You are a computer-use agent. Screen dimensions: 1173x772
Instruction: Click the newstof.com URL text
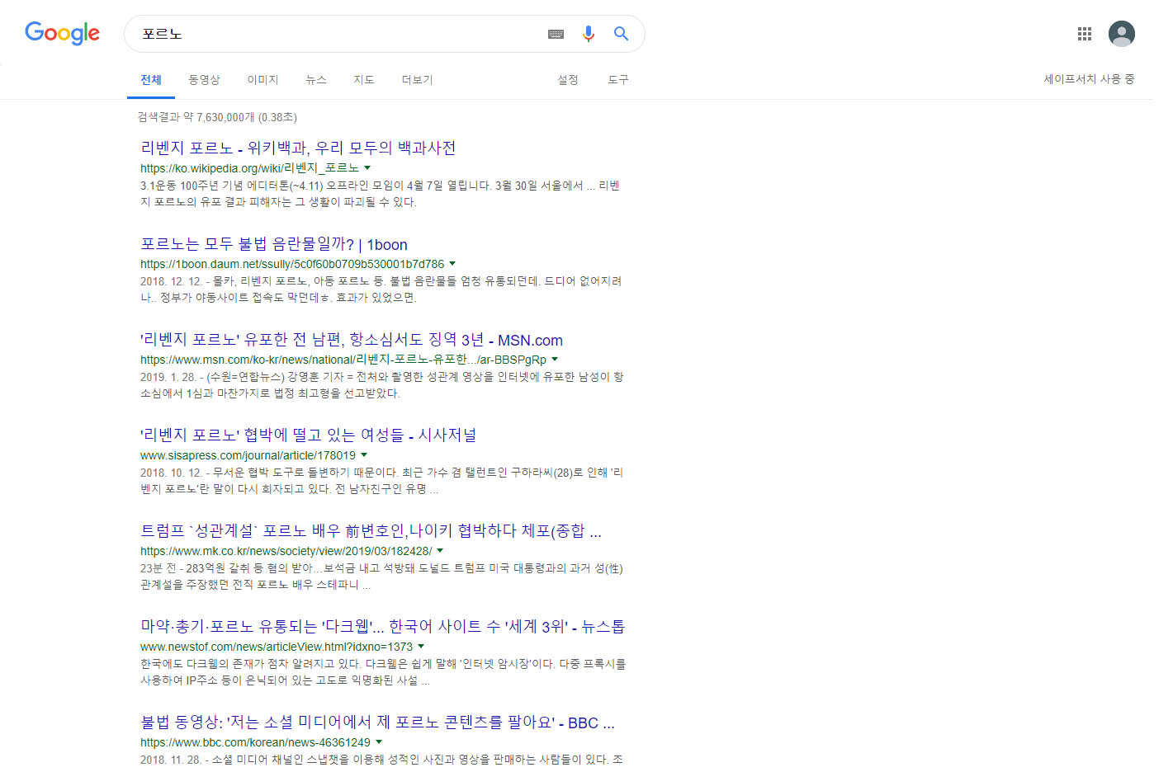click(277, 647)
